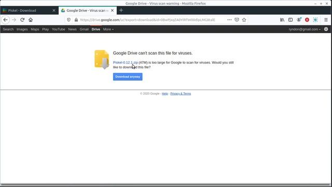
Task: Open tracking protection shield in address bar
Action: (68, 20)
